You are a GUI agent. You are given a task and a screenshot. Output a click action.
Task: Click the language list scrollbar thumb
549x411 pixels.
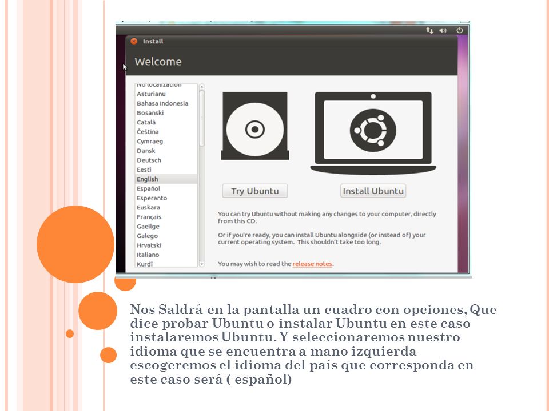[202, 118]
